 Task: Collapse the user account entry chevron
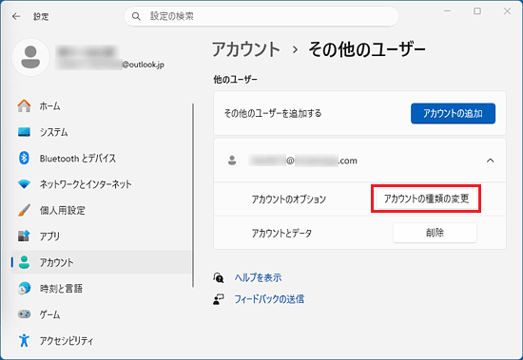pyautogui.click(x=490, y=161)
